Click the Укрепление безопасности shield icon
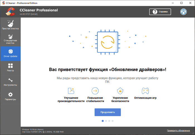The width and height of the screenshot is (195, 135). pos(120,91)
